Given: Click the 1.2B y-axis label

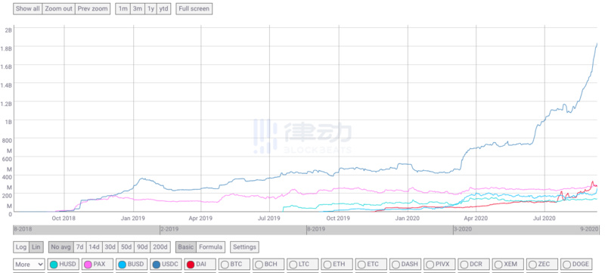Looking at the screenshot, I should click(x=6, y=104).
